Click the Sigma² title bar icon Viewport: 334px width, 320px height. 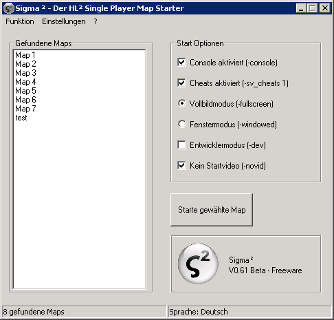point(9,8)
